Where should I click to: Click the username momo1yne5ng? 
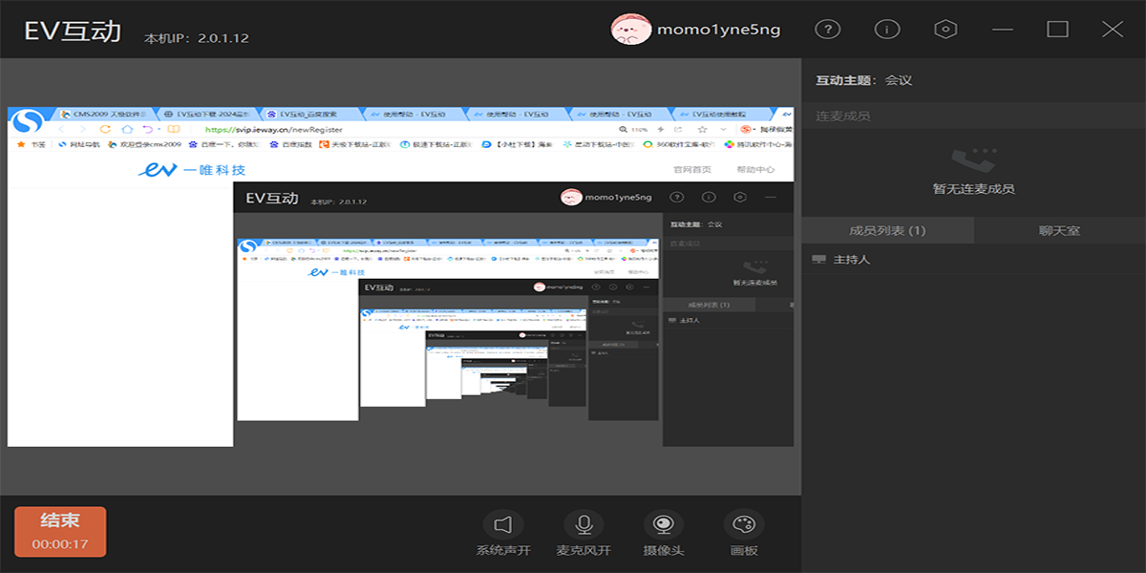click(718, 30)
